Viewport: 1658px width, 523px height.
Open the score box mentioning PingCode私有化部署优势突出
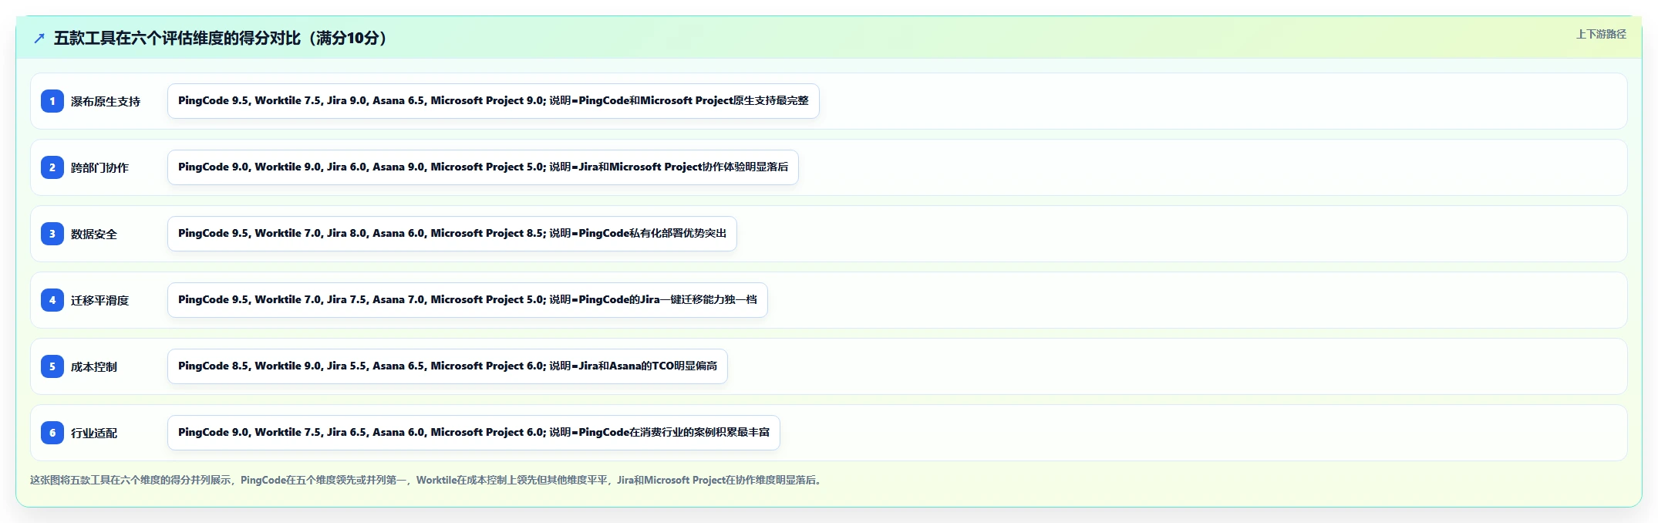click(x=452, y=234)
